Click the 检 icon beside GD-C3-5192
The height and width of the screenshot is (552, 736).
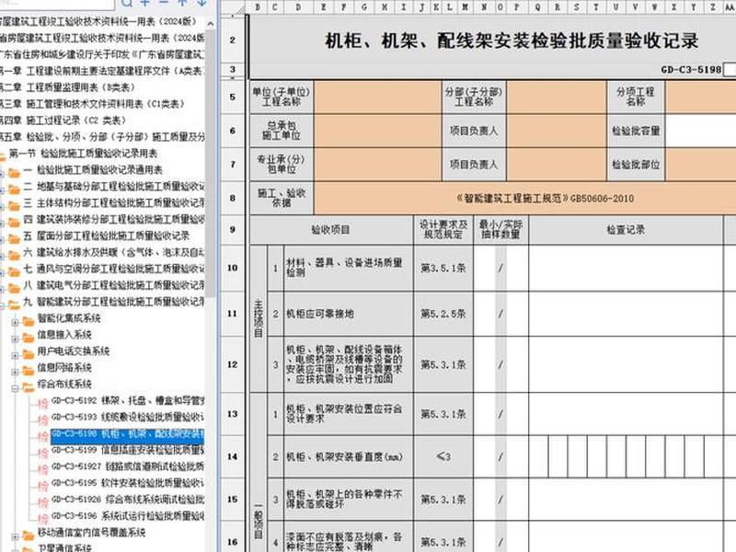[43, 403]
